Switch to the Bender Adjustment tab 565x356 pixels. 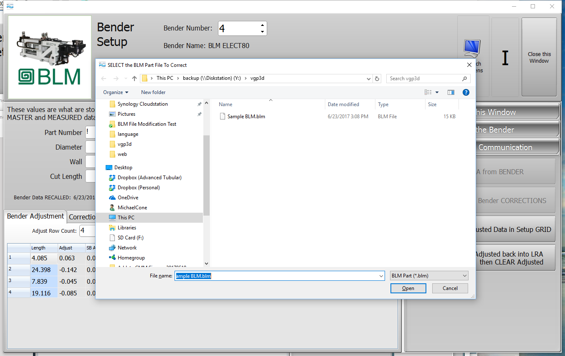[x=35, y=216]
